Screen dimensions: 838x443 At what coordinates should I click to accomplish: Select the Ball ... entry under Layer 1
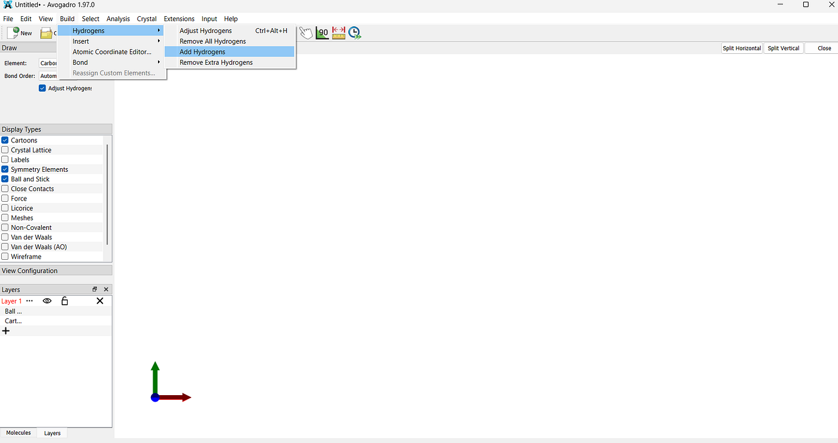pos(13,311)
